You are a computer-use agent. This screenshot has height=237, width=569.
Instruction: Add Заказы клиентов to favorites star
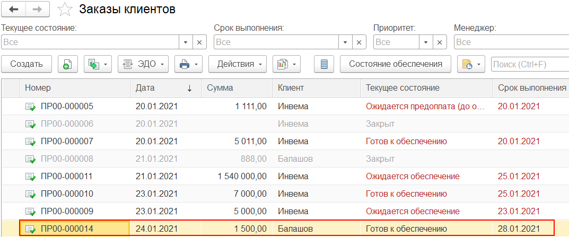pyautogui.click(x=65, y=9)
